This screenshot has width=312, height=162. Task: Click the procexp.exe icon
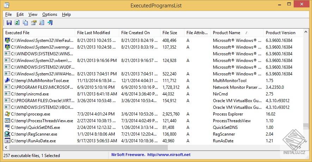[7, 114]
